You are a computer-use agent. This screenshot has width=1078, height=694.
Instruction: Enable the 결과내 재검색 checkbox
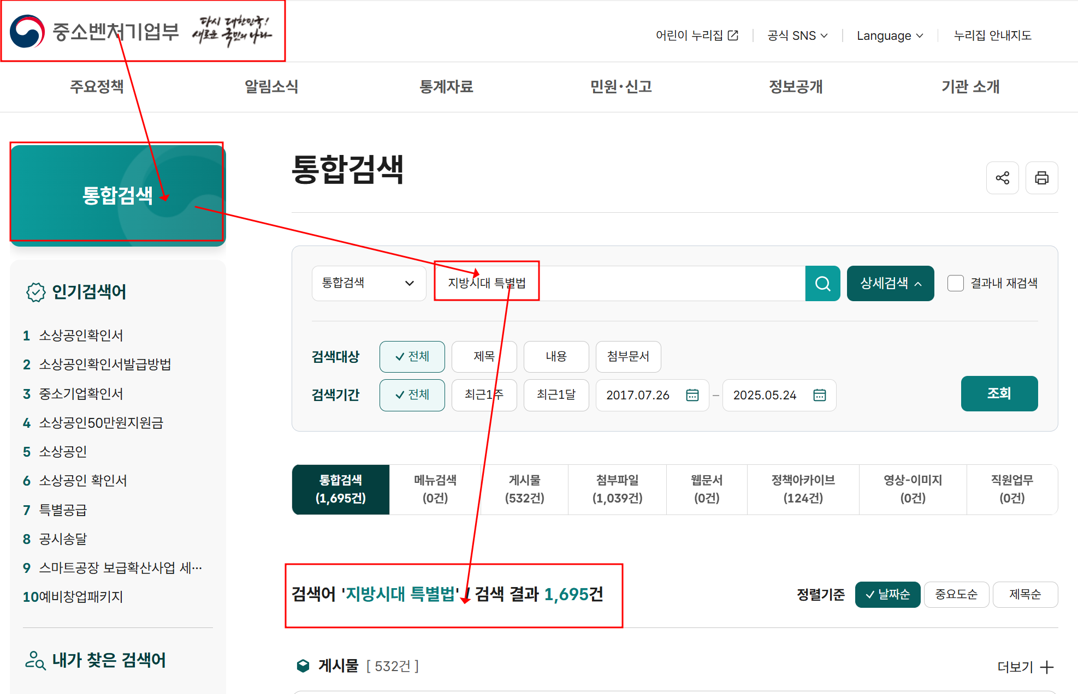pos(955,283)
